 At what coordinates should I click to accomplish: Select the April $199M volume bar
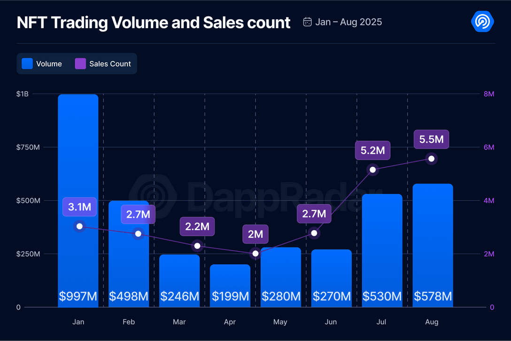tap(230, 282)
